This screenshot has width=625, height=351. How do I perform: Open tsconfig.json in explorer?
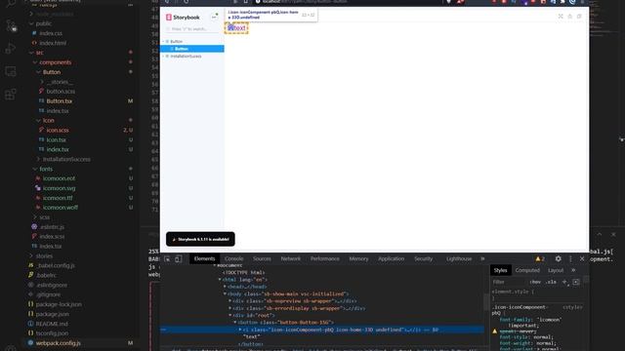[52, 333]
